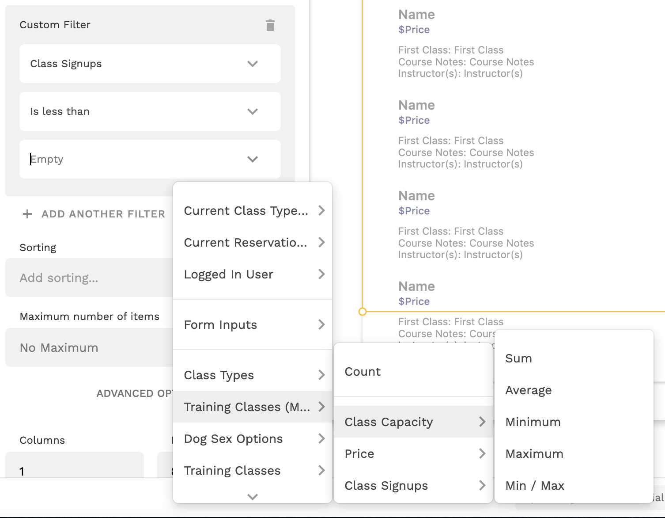The height and width of the screenshot is (518, 665).
Task: Click the Add sorting field
Action: pos(88,278)
